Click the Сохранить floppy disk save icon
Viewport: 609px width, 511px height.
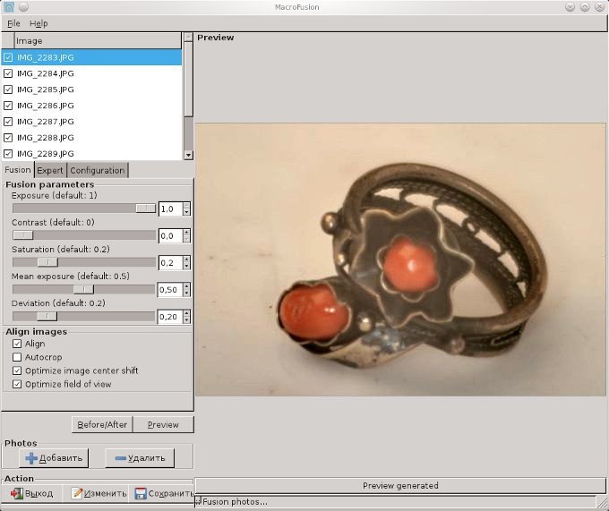pyautogui.click(x=141, y=493)
